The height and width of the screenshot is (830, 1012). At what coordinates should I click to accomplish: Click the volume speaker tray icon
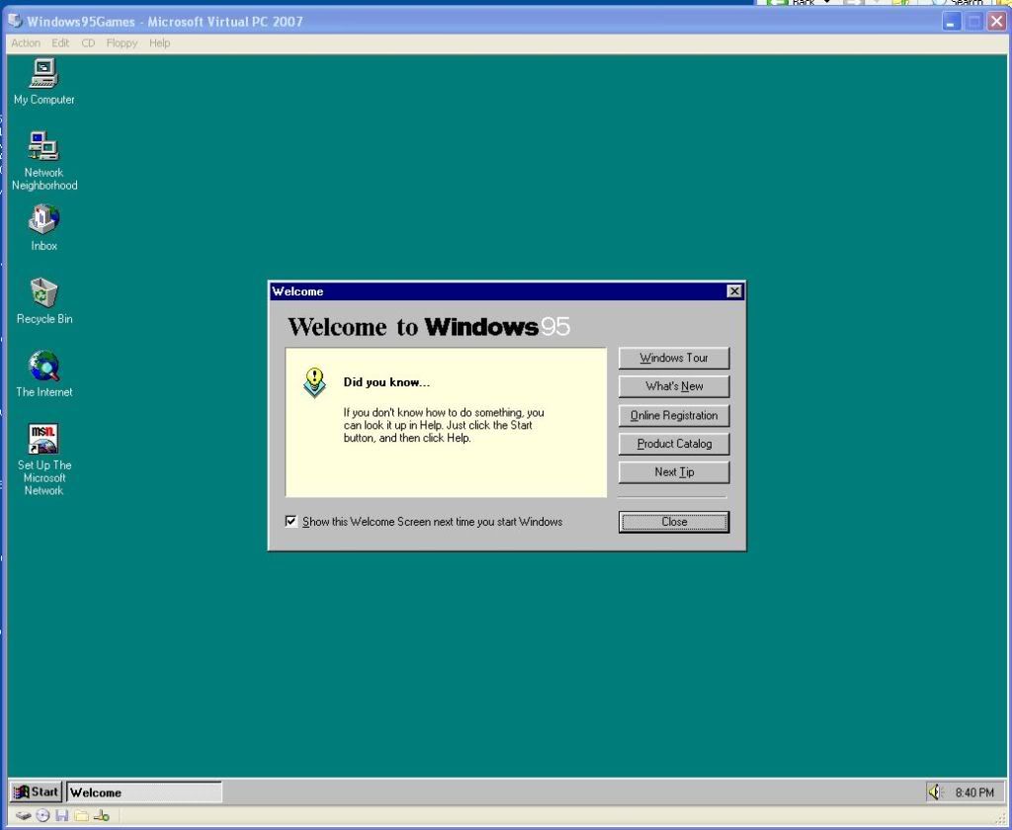click(935, 791)
